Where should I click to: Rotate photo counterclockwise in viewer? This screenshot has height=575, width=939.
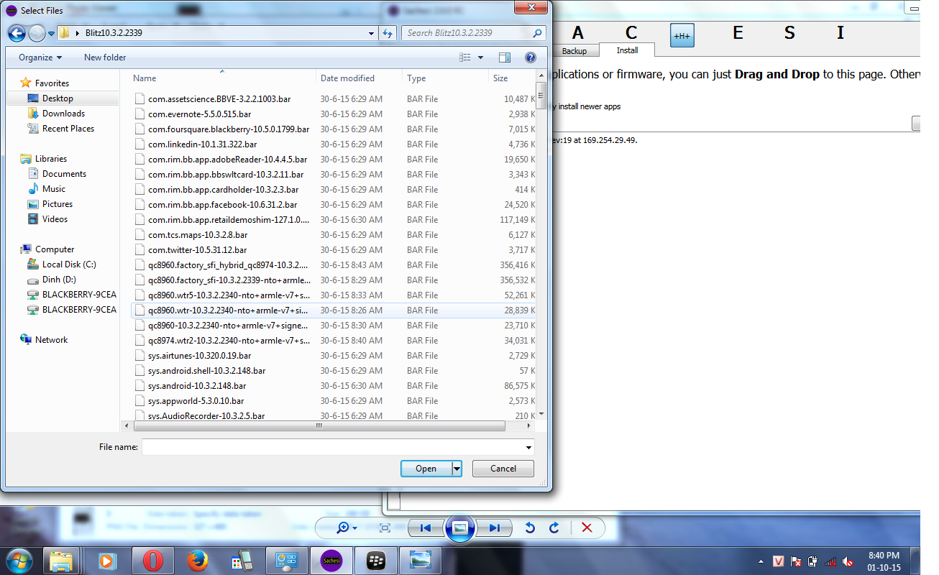point(530,528)
